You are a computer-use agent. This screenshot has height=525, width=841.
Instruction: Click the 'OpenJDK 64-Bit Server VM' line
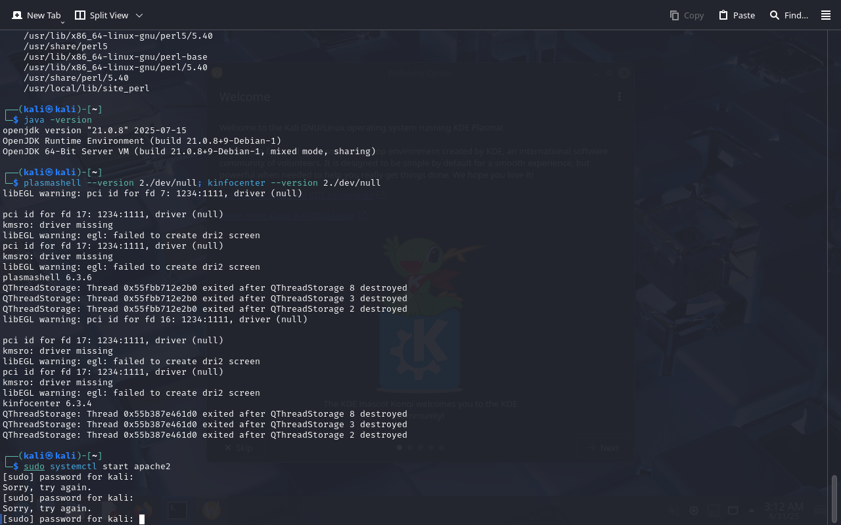pyautogui.click(x=189, y=152)
